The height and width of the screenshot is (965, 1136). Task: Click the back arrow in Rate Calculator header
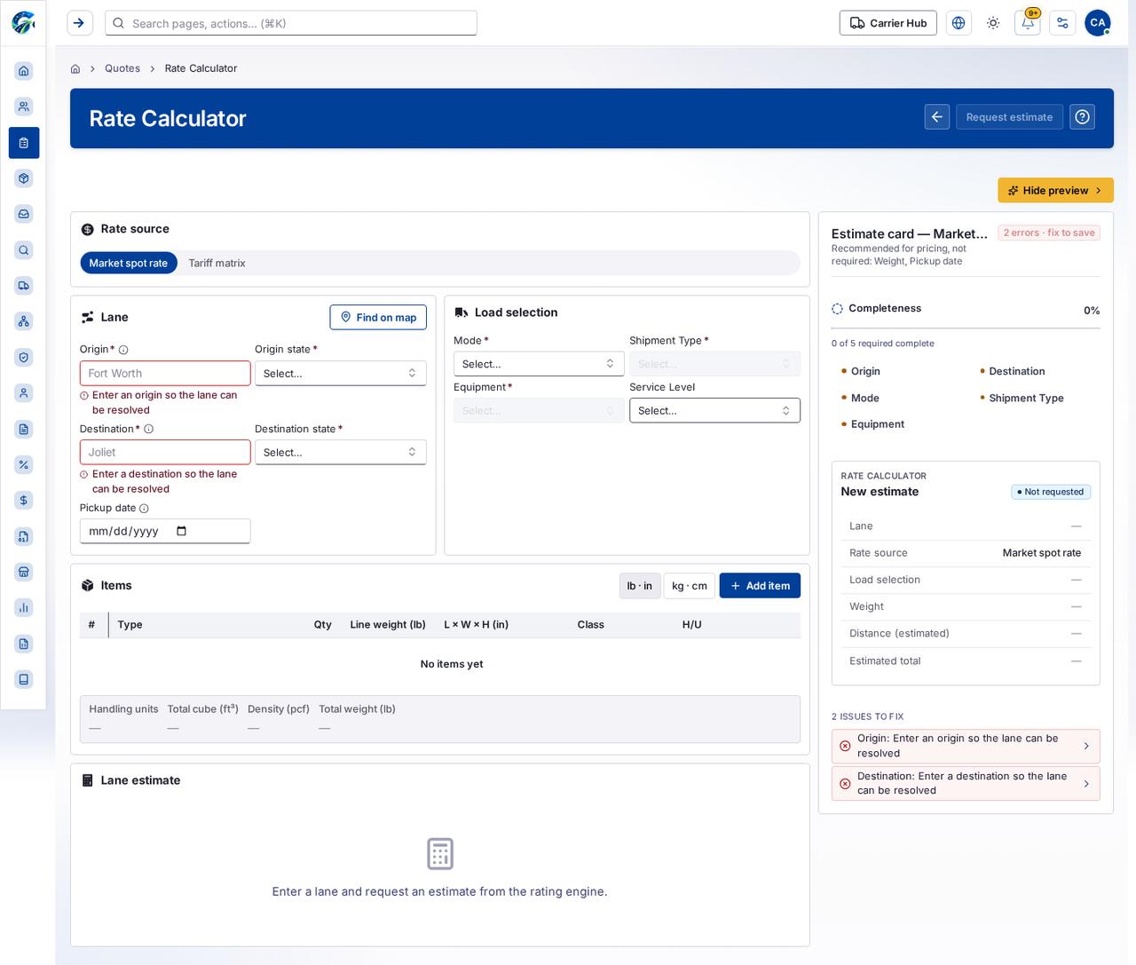coord(937,117)
